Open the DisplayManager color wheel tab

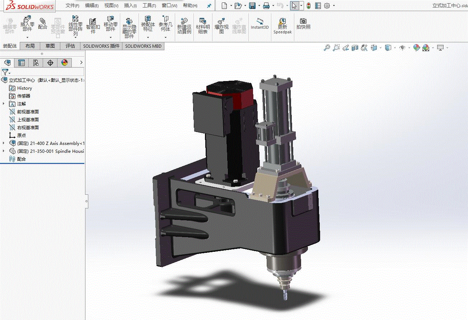click(65, 63)
